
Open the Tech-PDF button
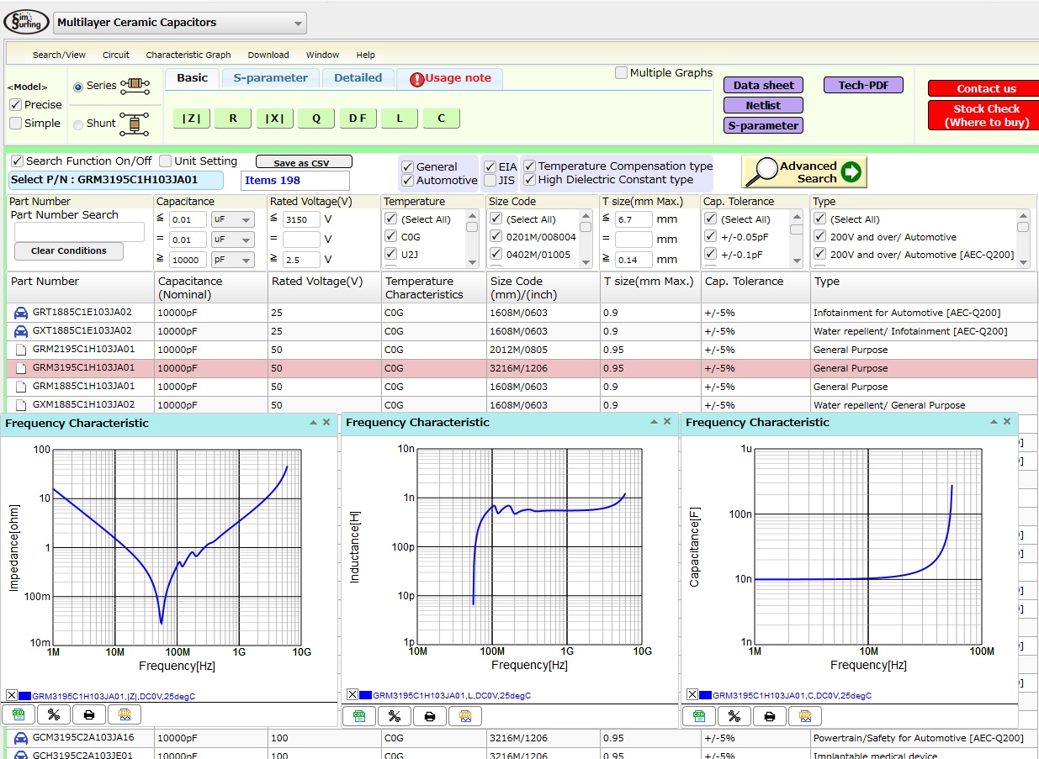click(864, 85)
